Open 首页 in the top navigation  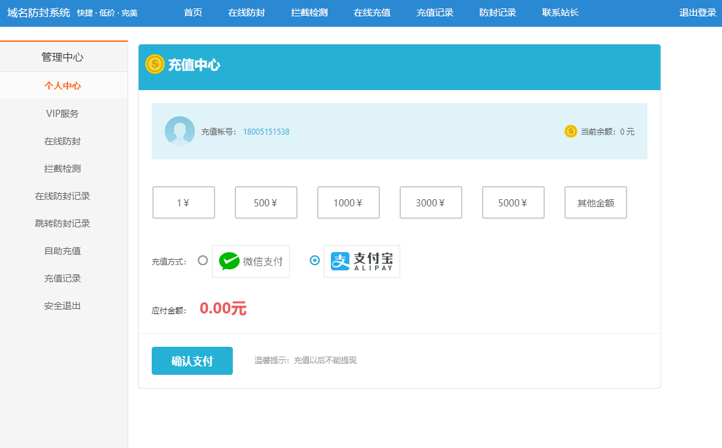193,13
